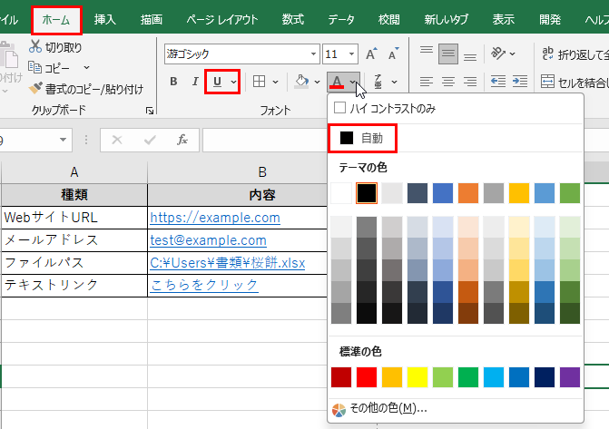Image resolution: width=609 pixels, height=429 pixels.
Task: Click the fill color bucket icon
Action: (302, 82)
